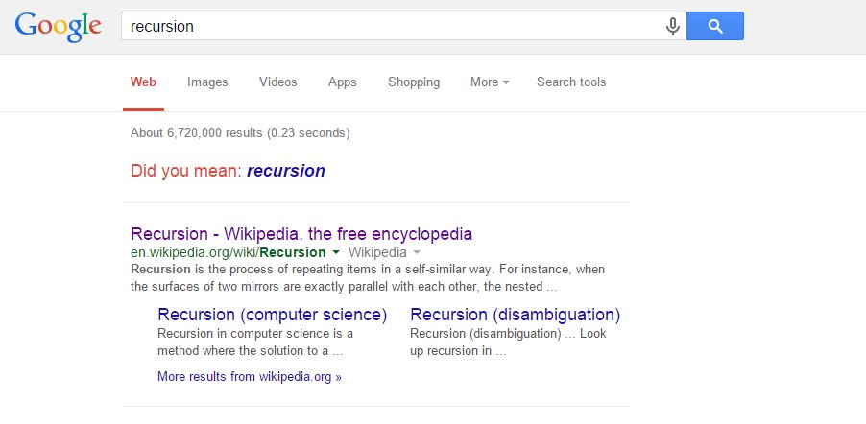Open Recursion (computer science) sublink
The height and width of the screenshot is (424, 866).
(x=272, y=315)
